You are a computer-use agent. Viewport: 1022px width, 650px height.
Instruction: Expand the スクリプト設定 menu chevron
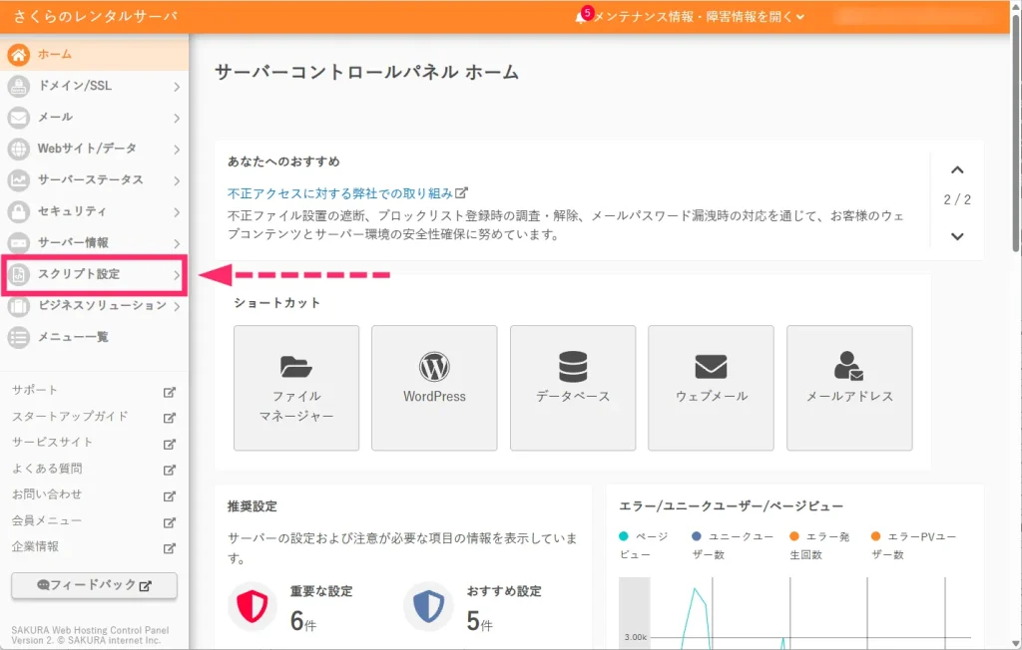click(177, 275)
